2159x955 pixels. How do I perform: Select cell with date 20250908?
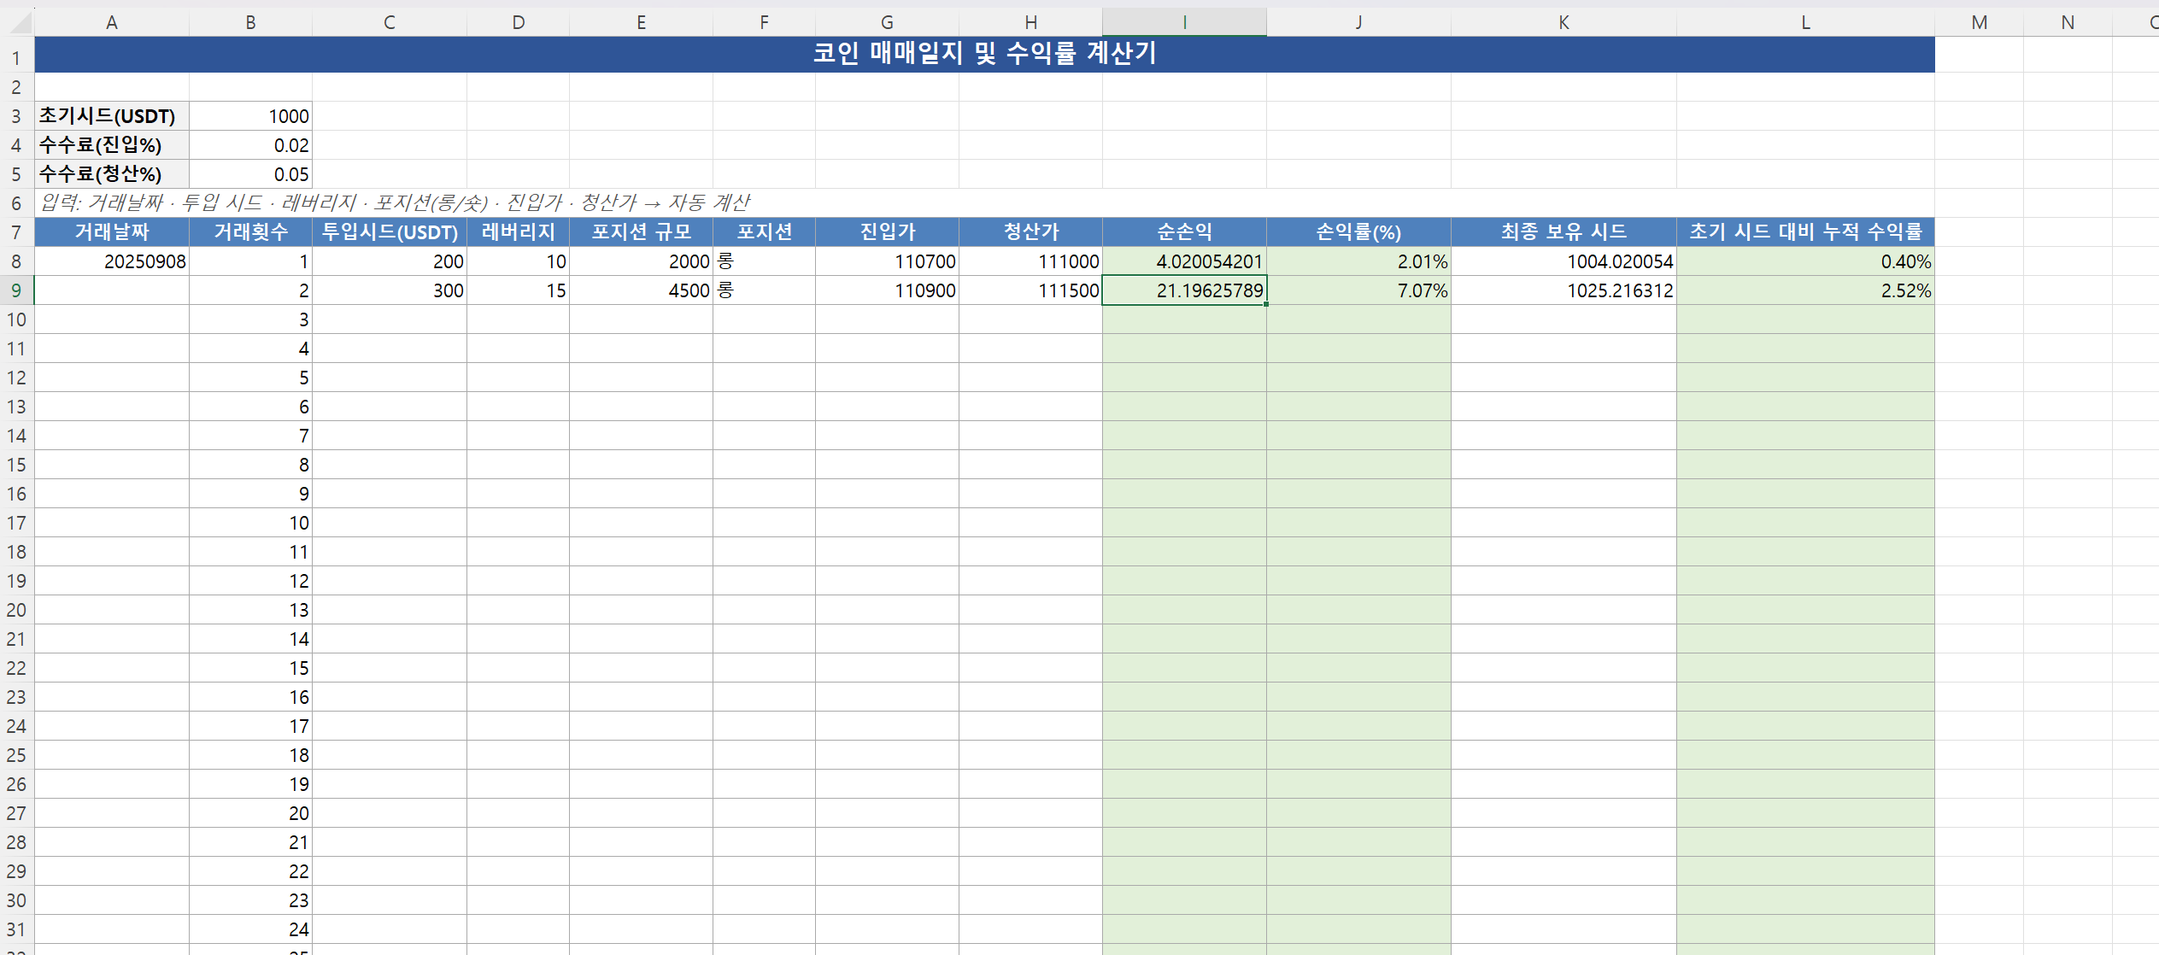(111, 261)
